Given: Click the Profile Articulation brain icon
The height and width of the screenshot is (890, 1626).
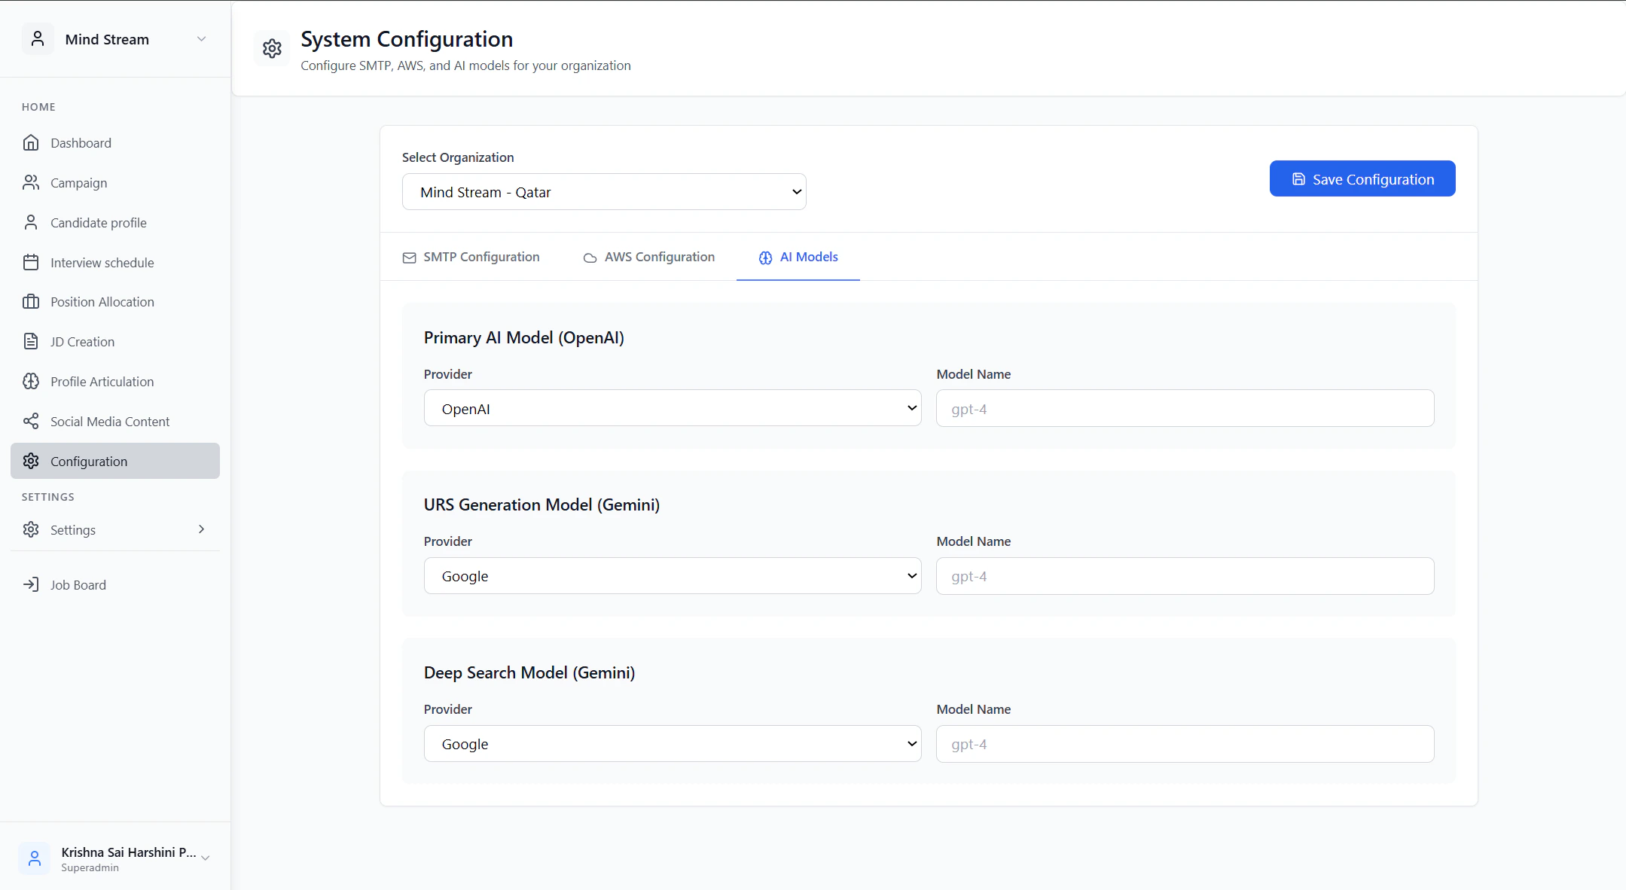Looking at the screenshot, I should 31,382.
